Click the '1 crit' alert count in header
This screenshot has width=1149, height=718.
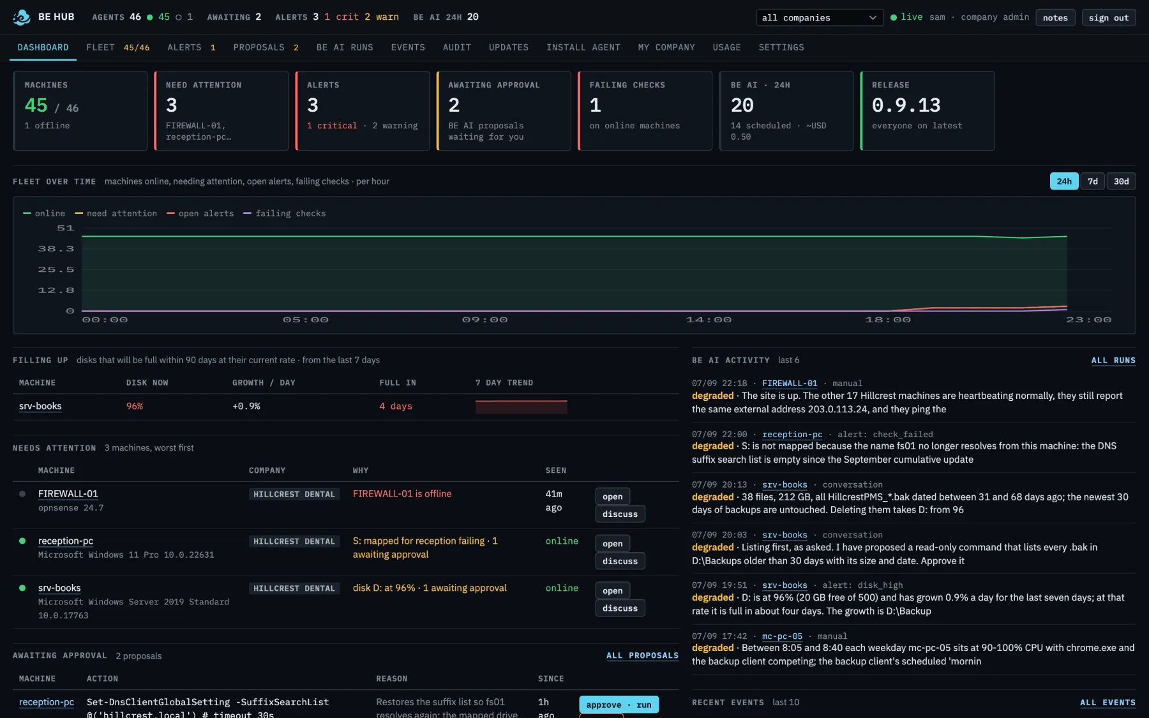point(342,17)
